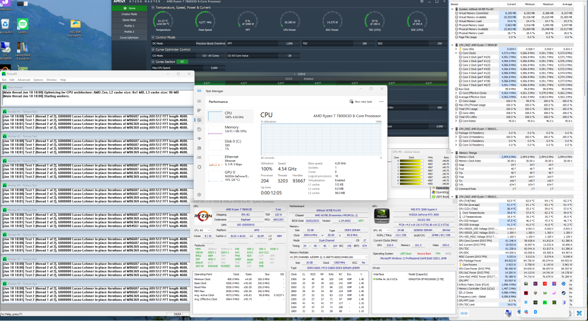
Task: Open Spotify desktop shortcut
Action: 23,26
